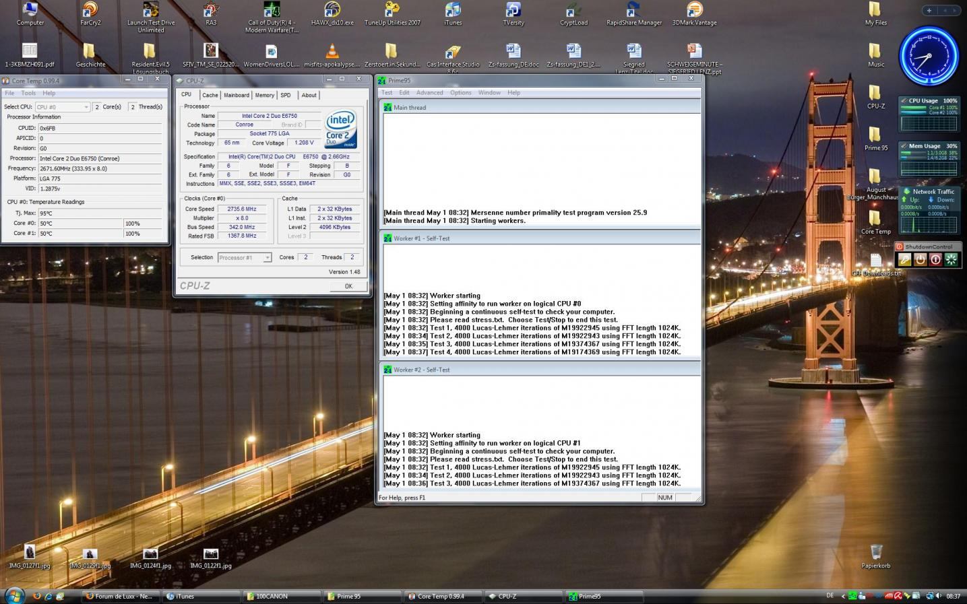Viewport: 967px width, 604px height.
Task: Open the Selection Processor #1 dropdown in CPU-Z
Action: [244, 258]
